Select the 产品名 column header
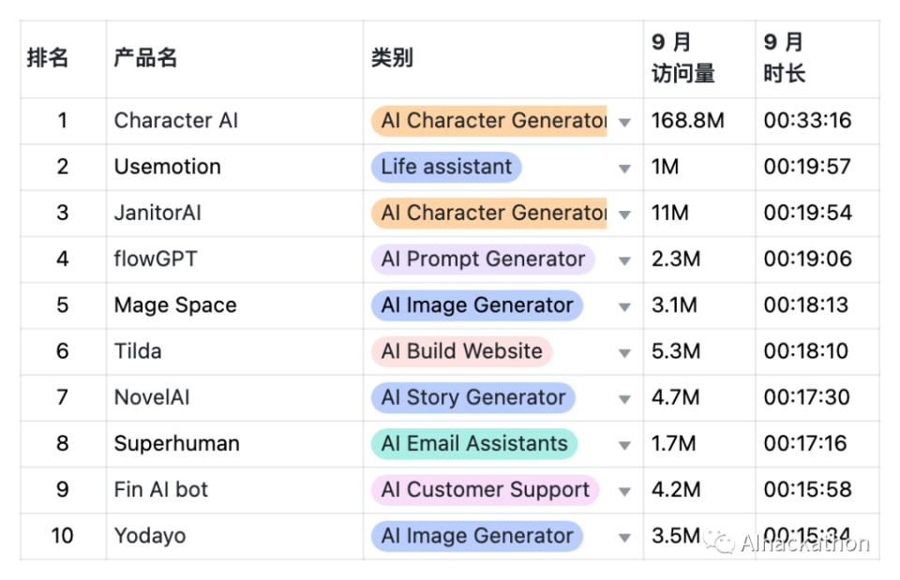The height and width of the screenshot is (580, 900). tap(145, 58)
